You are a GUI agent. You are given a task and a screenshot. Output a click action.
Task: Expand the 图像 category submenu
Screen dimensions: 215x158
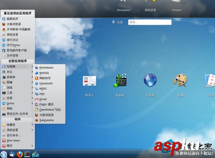18,82
